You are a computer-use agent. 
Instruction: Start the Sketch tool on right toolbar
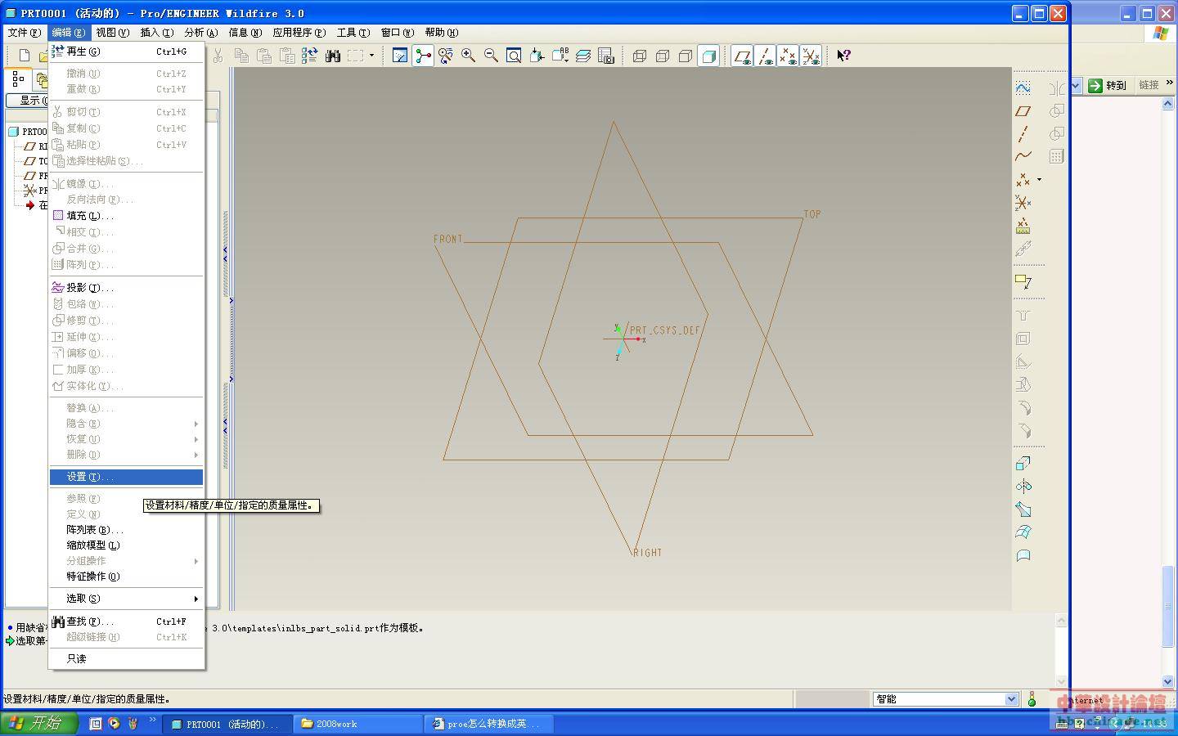click(x=1023, y=88)
